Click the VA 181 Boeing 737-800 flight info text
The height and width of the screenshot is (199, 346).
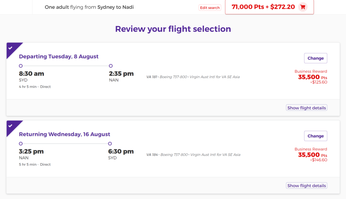[x=193, y=77]
